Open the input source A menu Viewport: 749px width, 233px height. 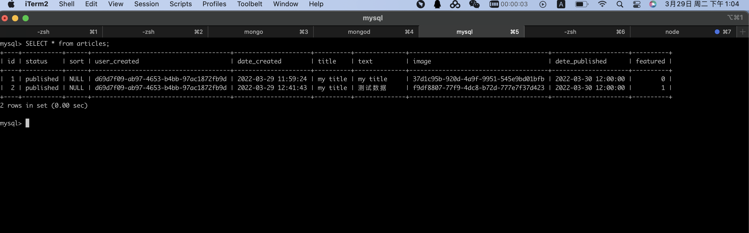click(x=561, y=4)
